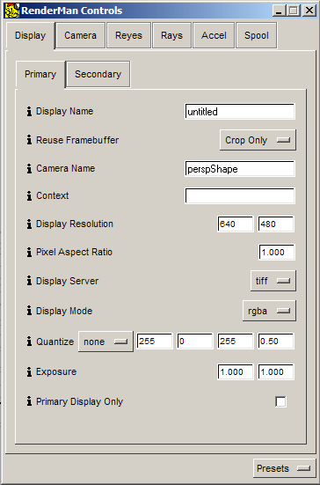Close the RenderMan Controls window
320x485 pixels.
tap(309, 11)
